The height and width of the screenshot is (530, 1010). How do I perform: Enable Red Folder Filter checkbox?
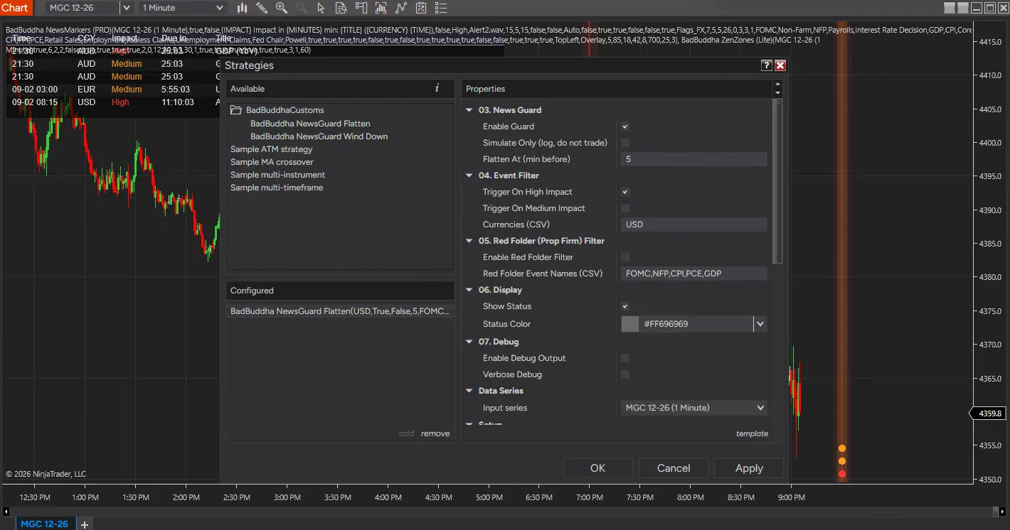625,257
